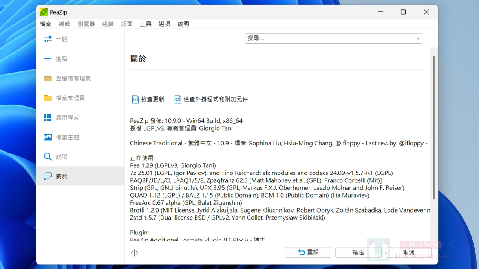This screenshot has height=269, width=479.
Task: Go to 檔案管理員 settings page
Action: [80, 98]
